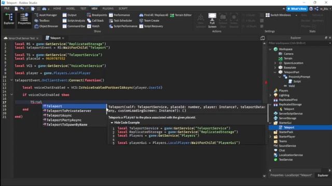Collapse the if block fold at line 15
Viewport: 332px width, 186px height.
11,95
